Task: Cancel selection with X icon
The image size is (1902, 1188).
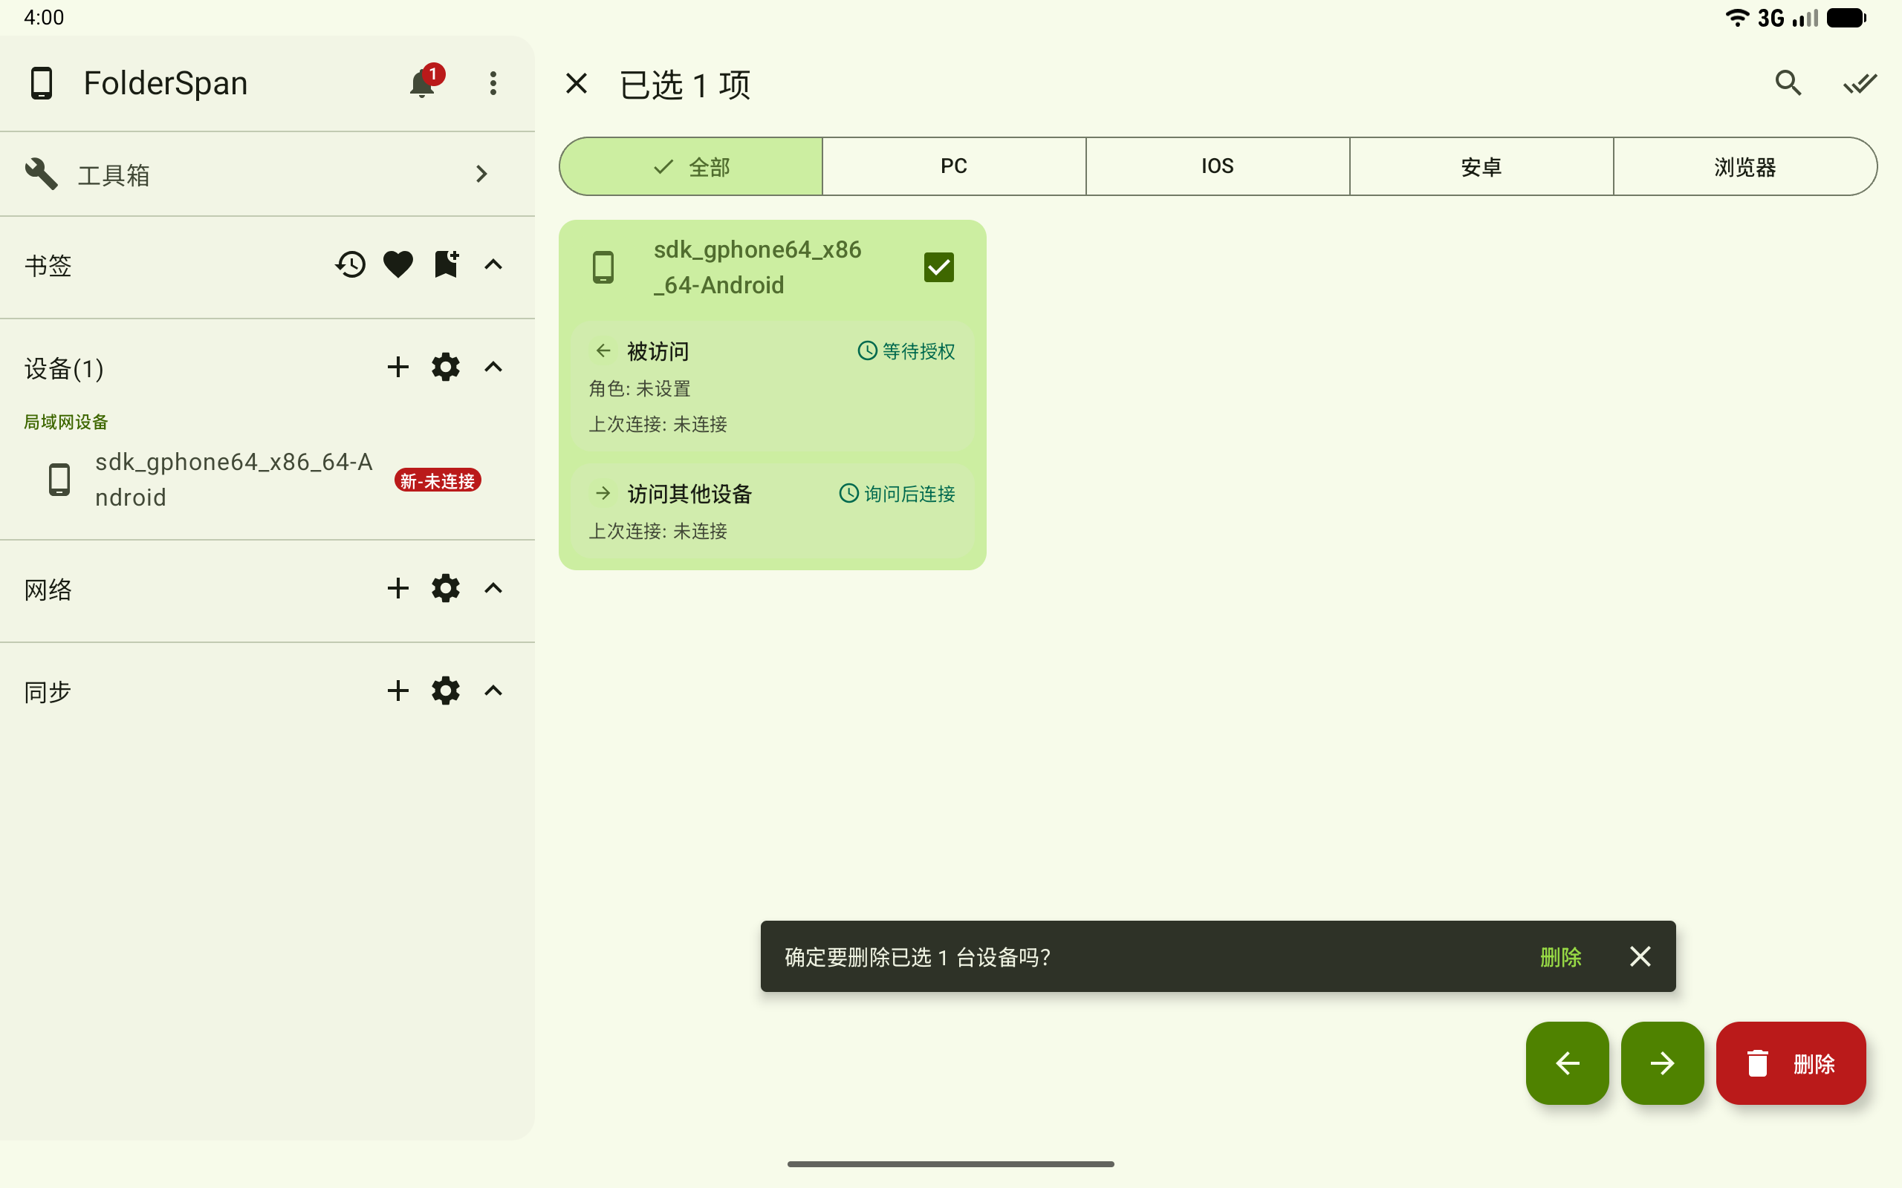Action: (576, 82)
